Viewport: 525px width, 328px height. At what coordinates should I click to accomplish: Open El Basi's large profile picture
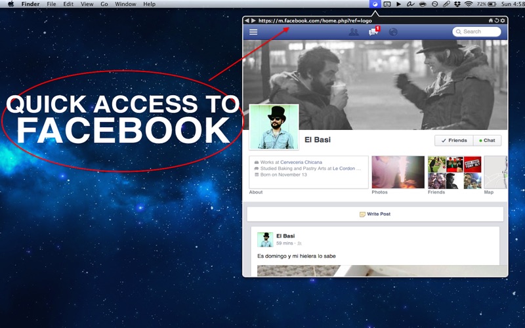(x=274, y=127)
